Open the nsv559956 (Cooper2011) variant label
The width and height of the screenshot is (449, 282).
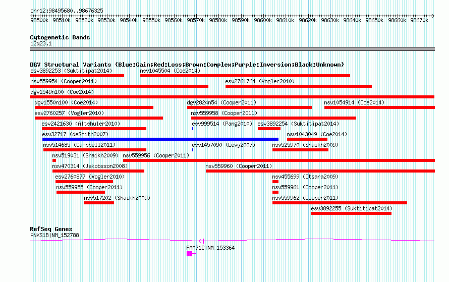coord(156,155)
